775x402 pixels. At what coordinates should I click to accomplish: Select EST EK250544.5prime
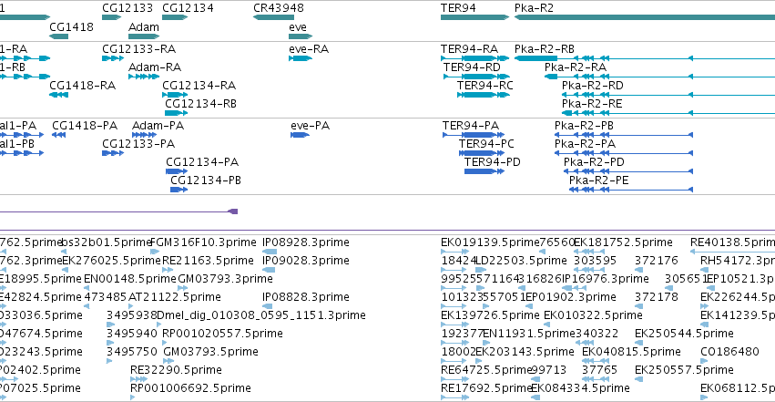639,343
